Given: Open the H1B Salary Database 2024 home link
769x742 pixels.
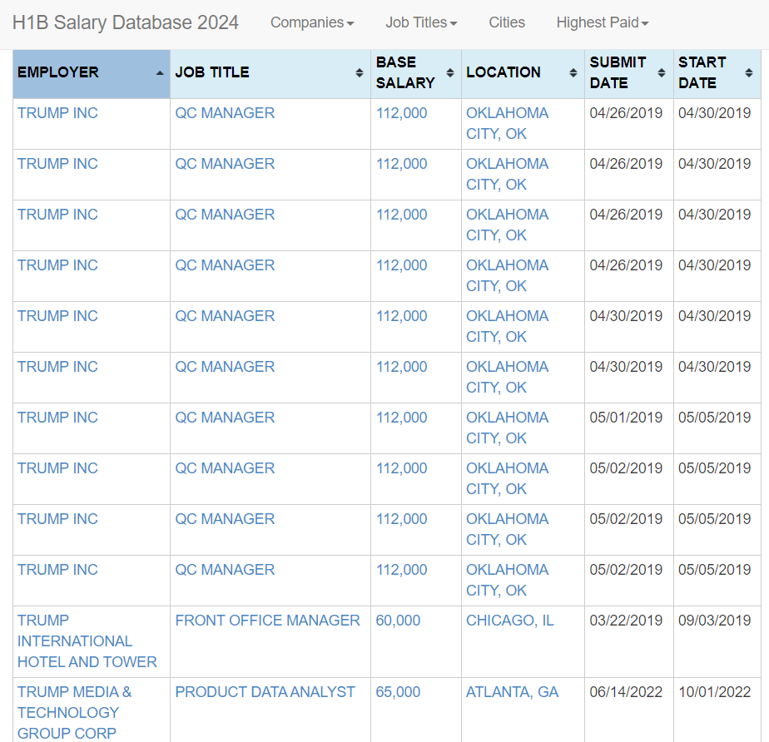Looking at the screenshot, I should (x=125, y=22).
